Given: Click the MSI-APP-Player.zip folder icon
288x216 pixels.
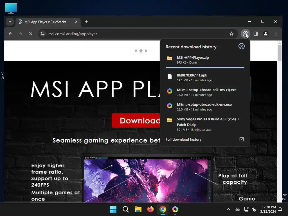Looking at the screenshot, I should pyautogui.click(x=170, y=58).
